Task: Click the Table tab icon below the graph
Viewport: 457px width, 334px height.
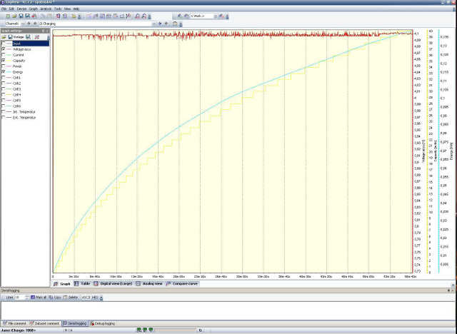Action: pos(77,283)
